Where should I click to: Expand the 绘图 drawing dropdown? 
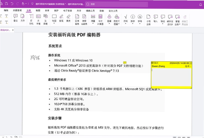click(54, 23)
